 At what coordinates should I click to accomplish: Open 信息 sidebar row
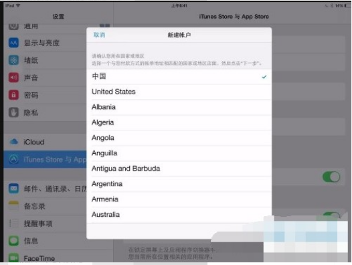(45, 241)
